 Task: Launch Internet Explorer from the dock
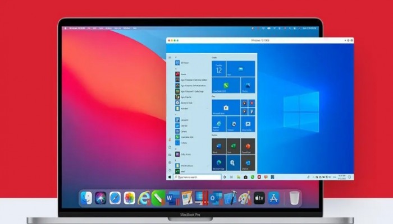(x=144, y=198)
